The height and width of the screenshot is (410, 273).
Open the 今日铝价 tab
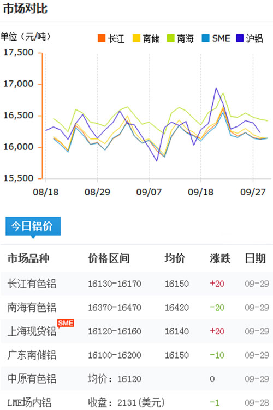[33, 227]
